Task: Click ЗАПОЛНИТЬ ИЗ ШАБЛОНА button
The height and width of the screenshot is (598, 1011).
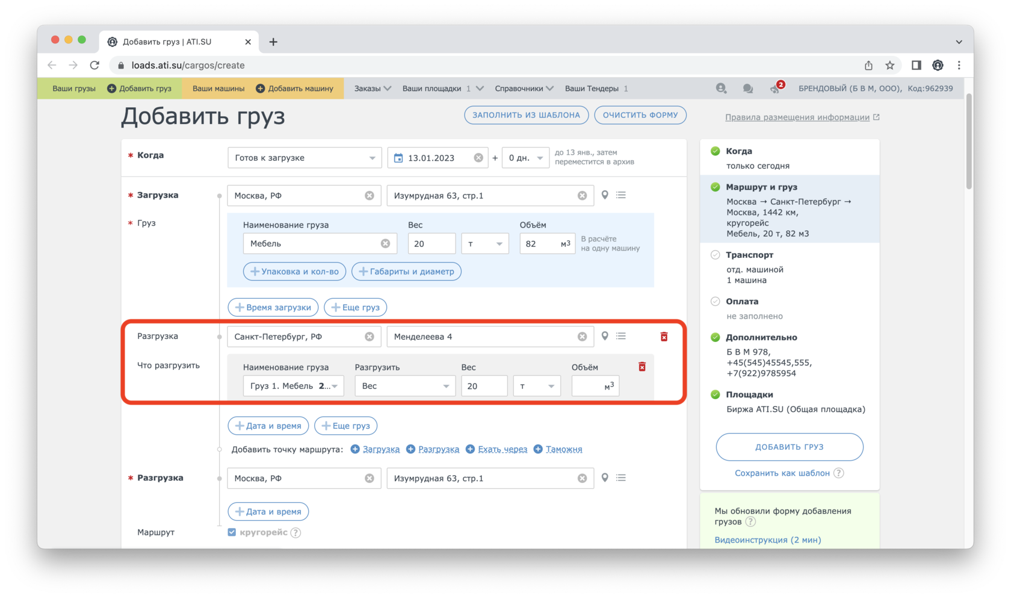Action: [526, 115]
